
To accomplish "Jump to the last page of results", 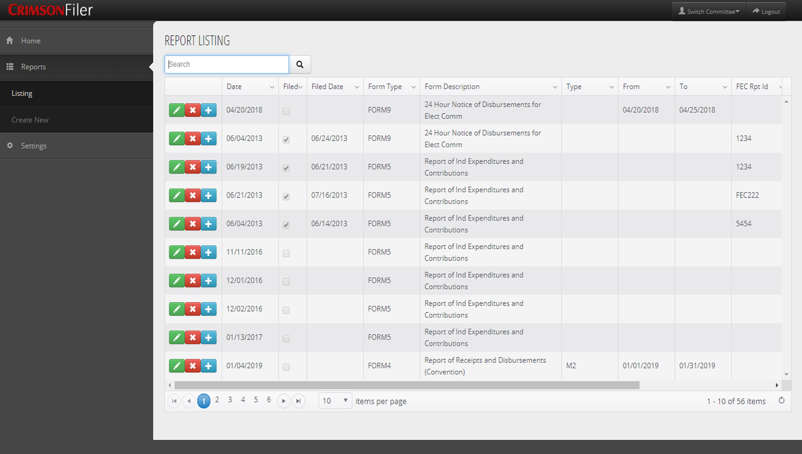I will [298, 401].
